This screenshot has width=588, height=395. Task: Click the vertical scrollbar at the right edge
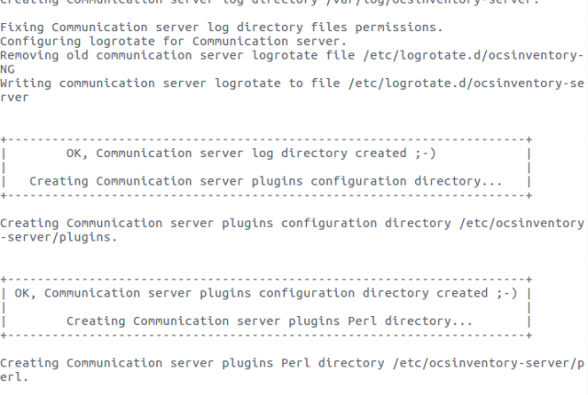[x=586, y=197]
